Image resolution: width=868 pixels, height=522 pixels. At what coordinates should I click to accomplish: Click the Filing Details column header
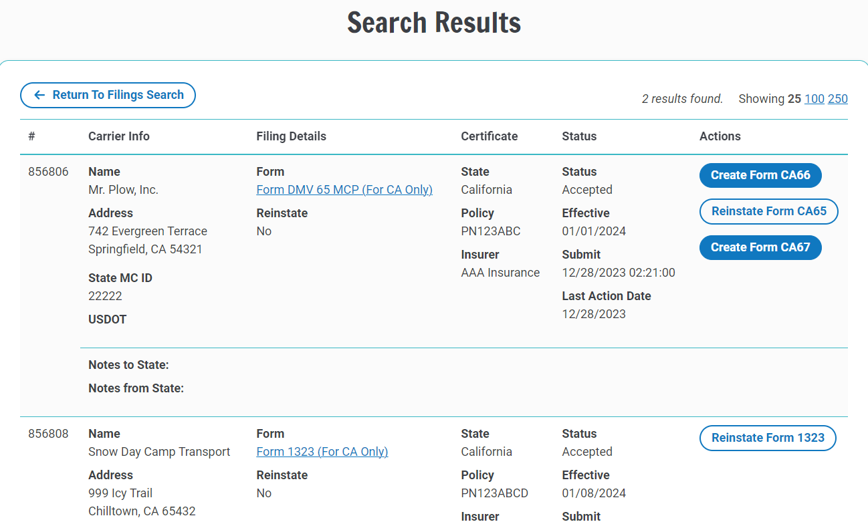(x=291, y=136)
